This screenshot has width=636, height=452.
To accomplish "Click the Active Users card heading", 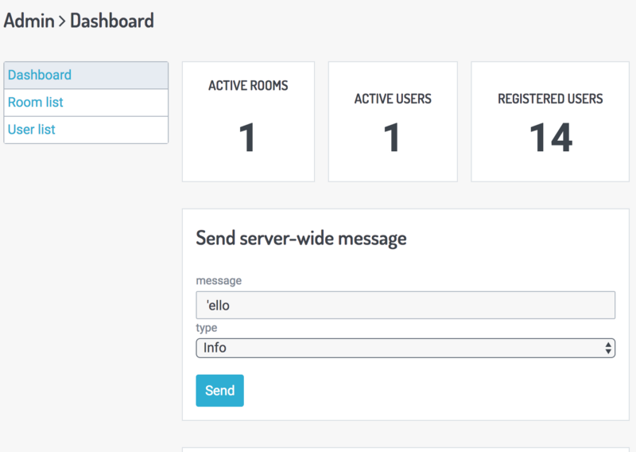I will (393, 99).
